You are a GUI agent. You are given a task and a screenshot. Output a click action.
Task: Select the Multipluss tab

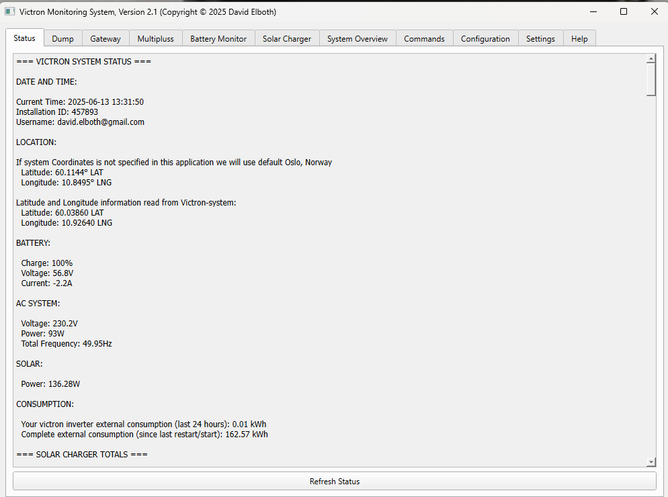(155, 39)
